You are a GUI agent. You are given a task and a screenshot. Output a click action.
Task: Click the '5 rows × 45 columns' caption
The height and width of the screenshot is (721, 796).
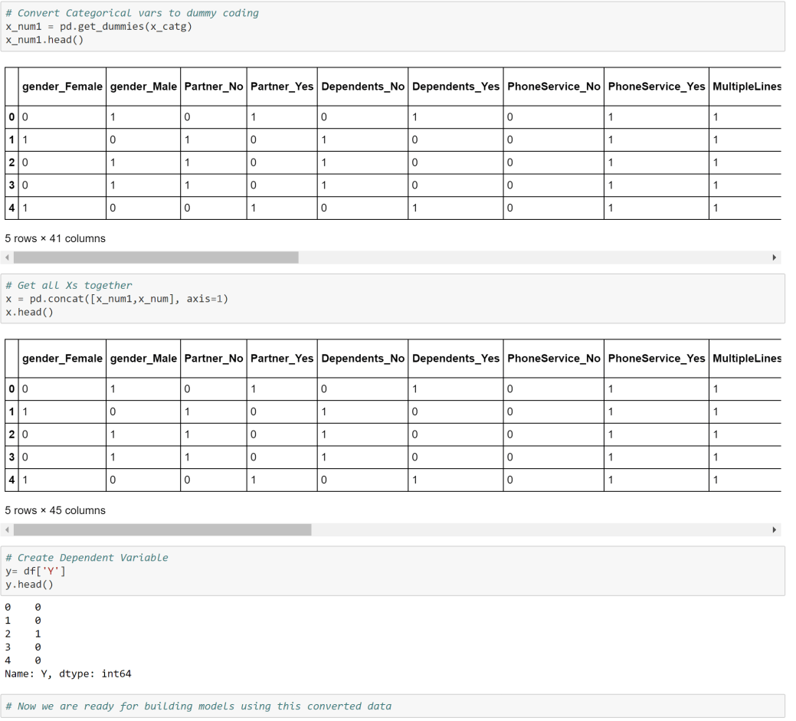click(x=55, y=510)
